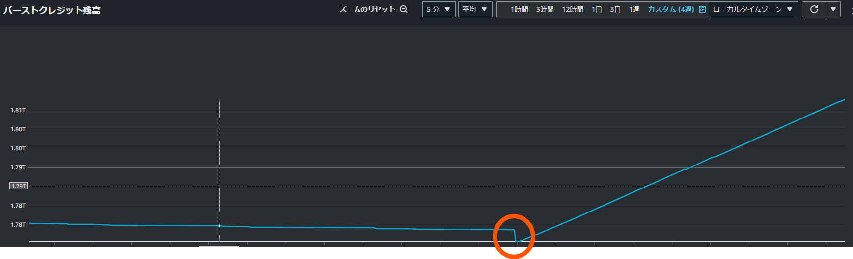The height and width of the screenshot is (259, 853).
Task: Click the バーストクレジット残高 graph title
Action: (52, 10)
